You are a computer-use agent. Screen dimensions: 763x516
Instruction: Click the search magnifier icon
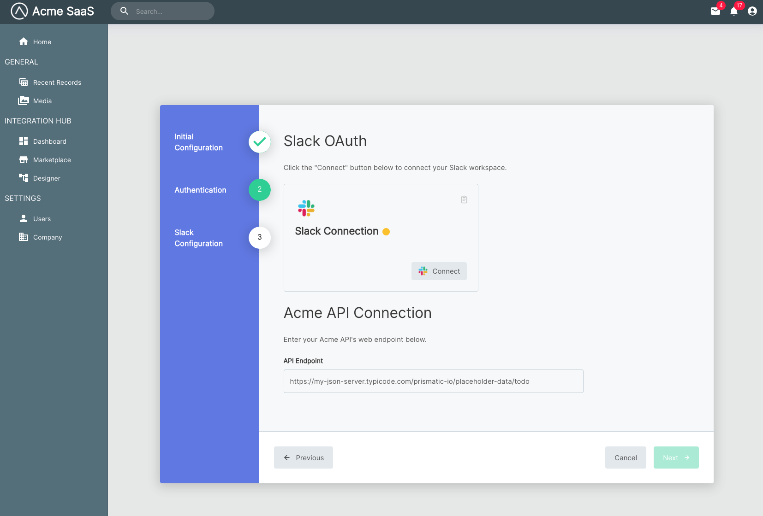(x=124, y=11)
